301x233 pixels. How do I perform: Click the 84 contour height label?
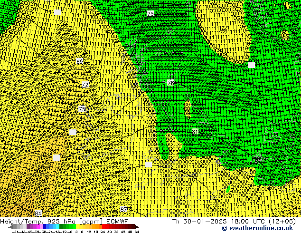[38, 213]
